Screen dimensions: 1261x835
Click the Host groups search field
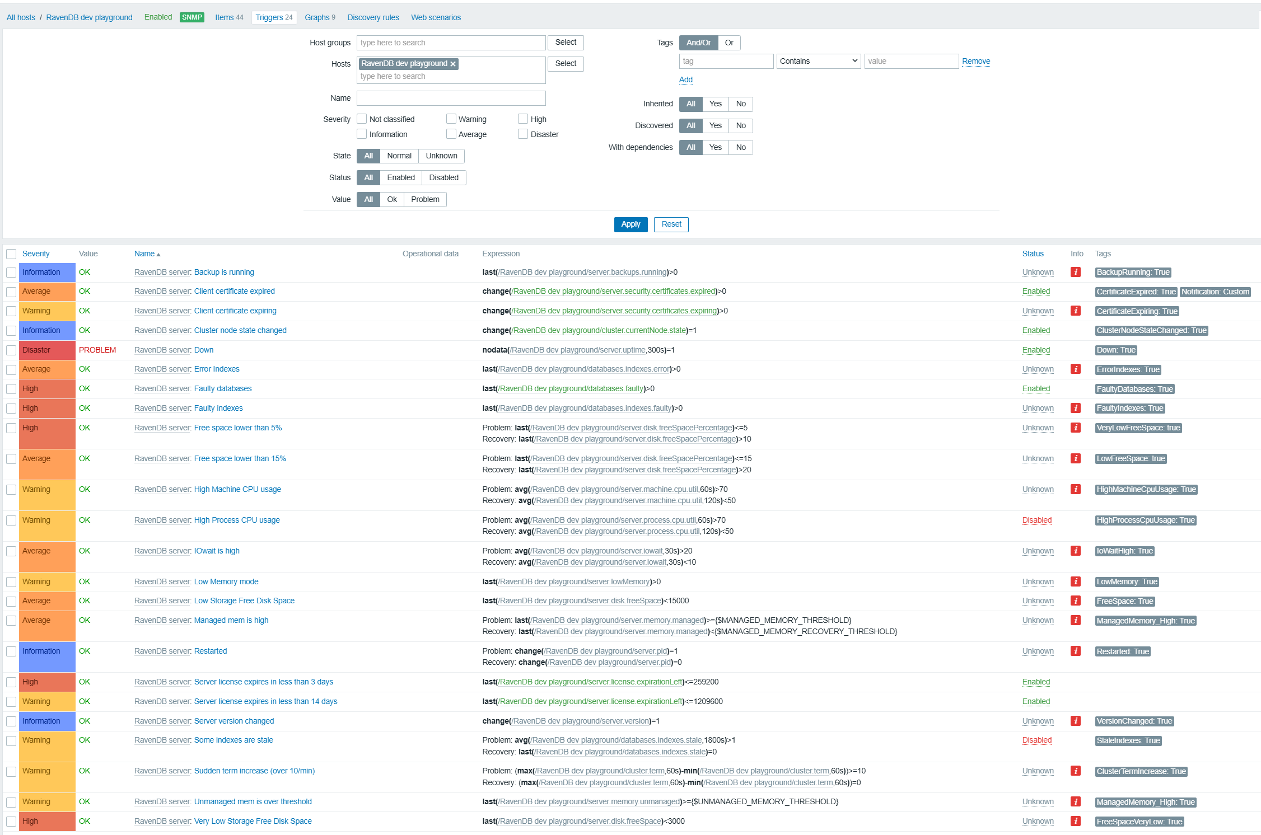click(451, 43)
